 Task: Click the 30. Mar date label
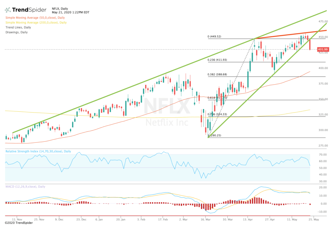click(228, 219)
